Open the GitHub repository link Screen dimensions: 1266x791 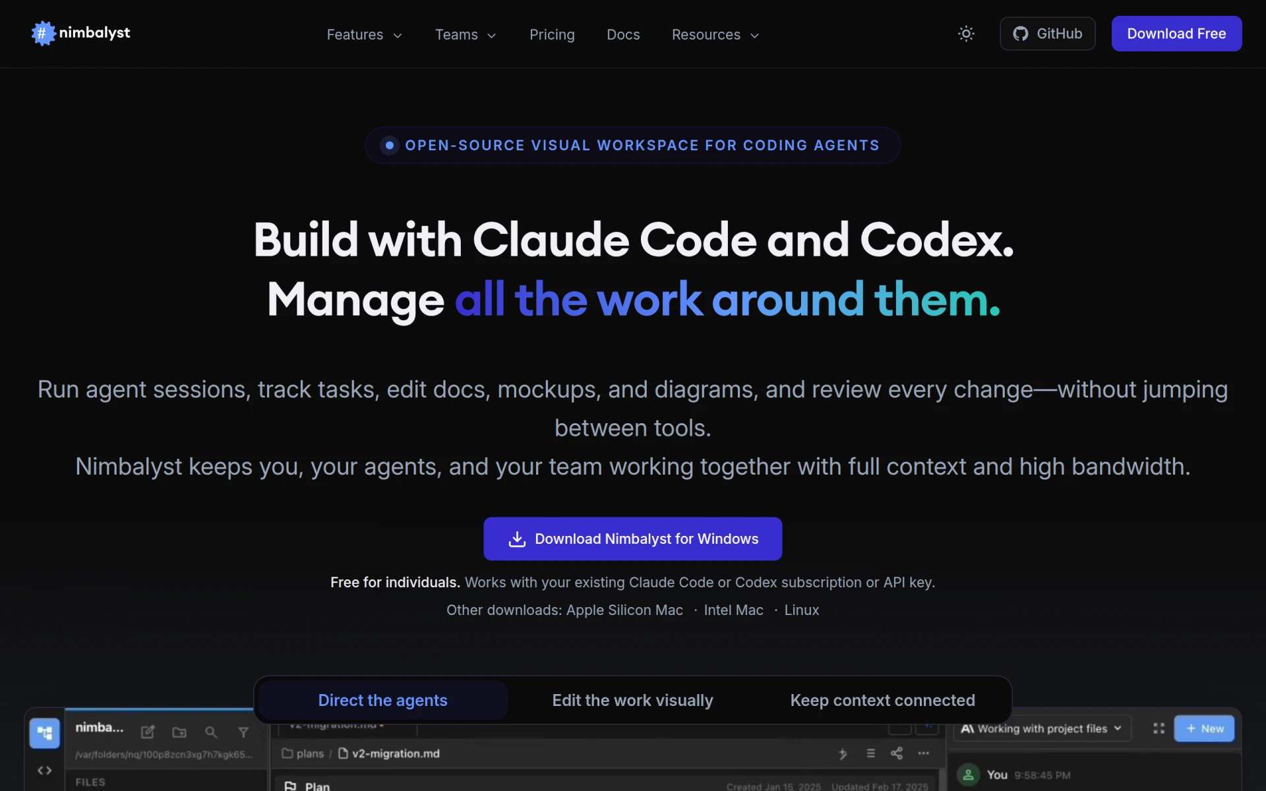(1047, 34)
